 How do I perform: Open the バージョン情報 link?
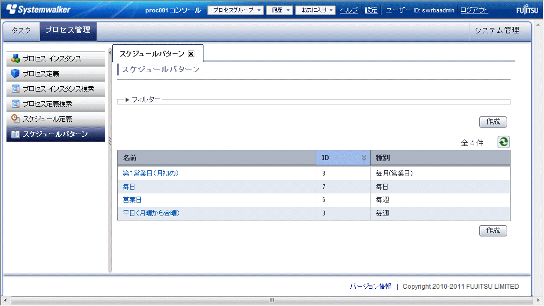(x=370, y=287)
